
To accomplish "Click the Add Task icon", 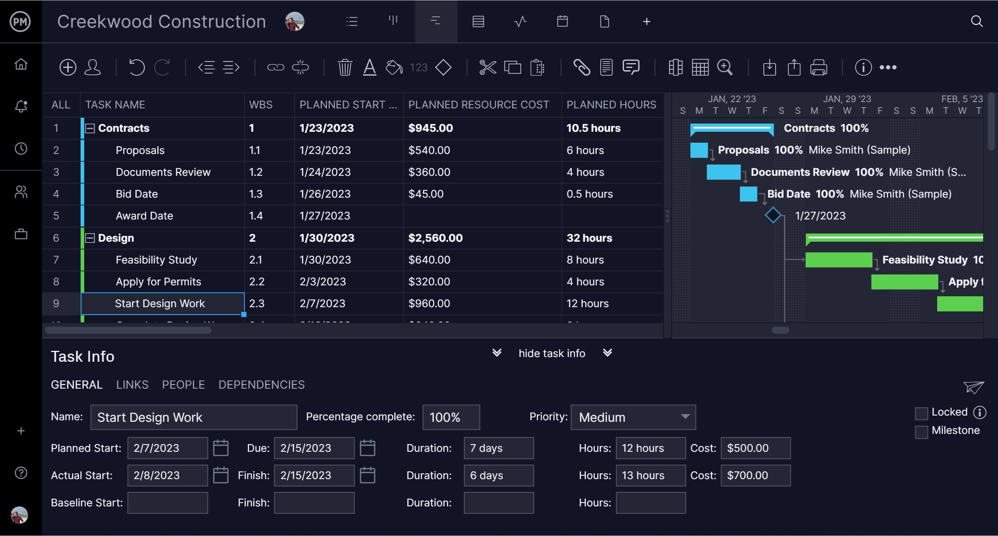I will pos(67,67).
